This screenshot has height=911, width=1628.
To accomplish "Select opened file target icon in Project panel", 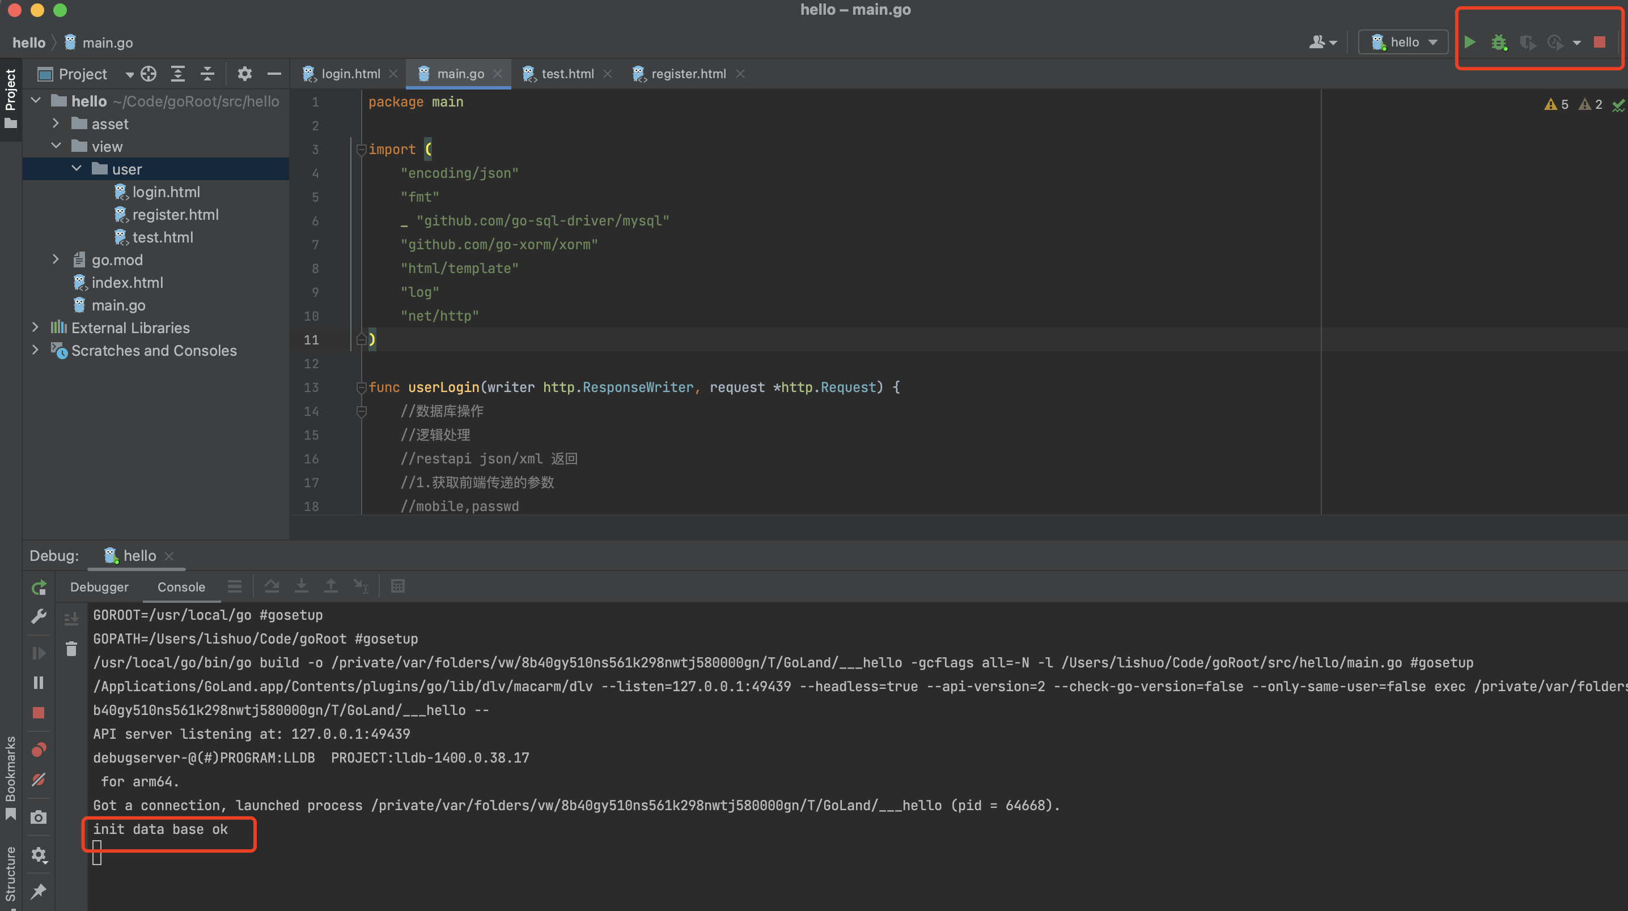I will [149, 74].
